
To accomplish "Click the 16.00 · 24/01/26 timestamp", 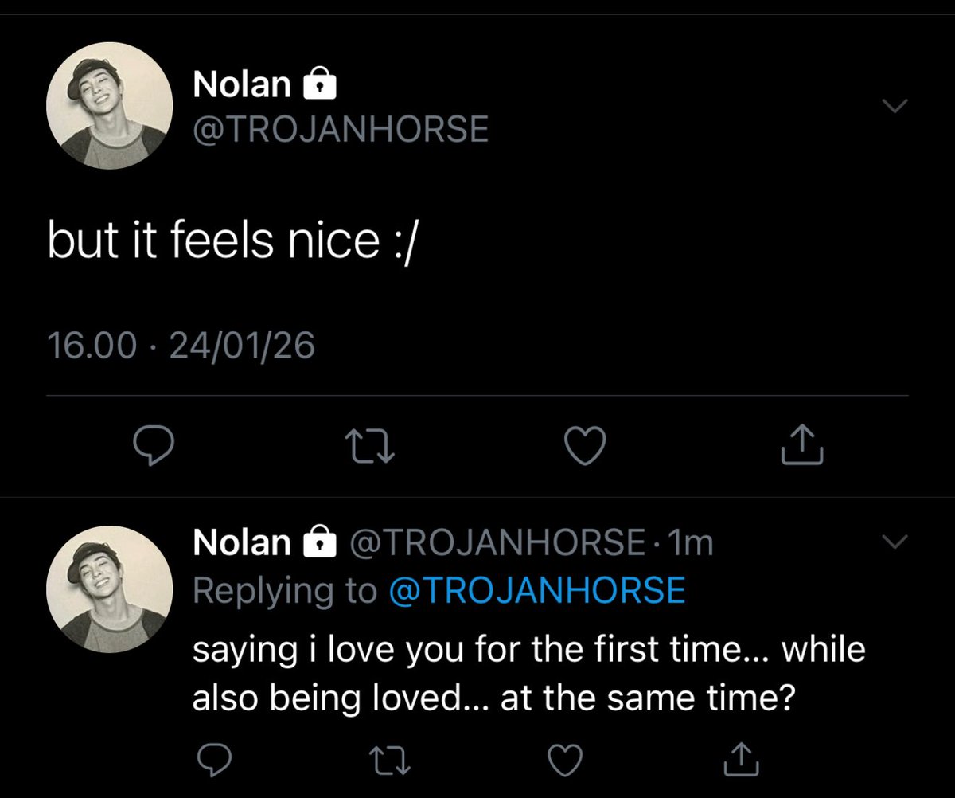I will click(181, 345).
